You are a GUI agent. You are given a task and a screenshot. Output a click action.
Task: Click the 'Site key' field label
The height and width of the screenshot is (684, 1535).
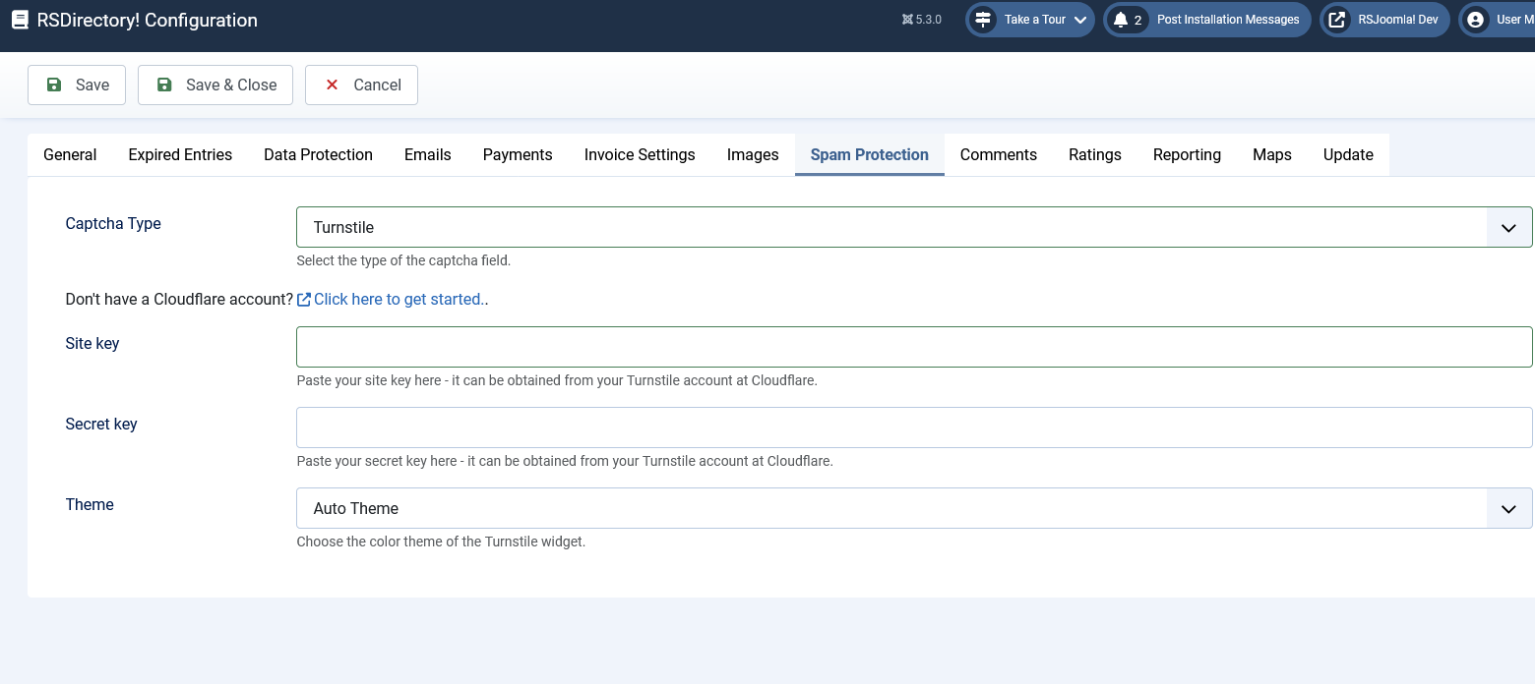(92, 343)
